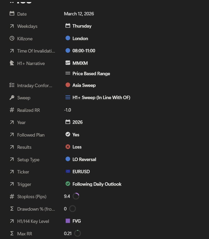This screenshot has width=209, height=239.
Task: Open the Asia Sweep confluence tag
Action: pos(84,85)
